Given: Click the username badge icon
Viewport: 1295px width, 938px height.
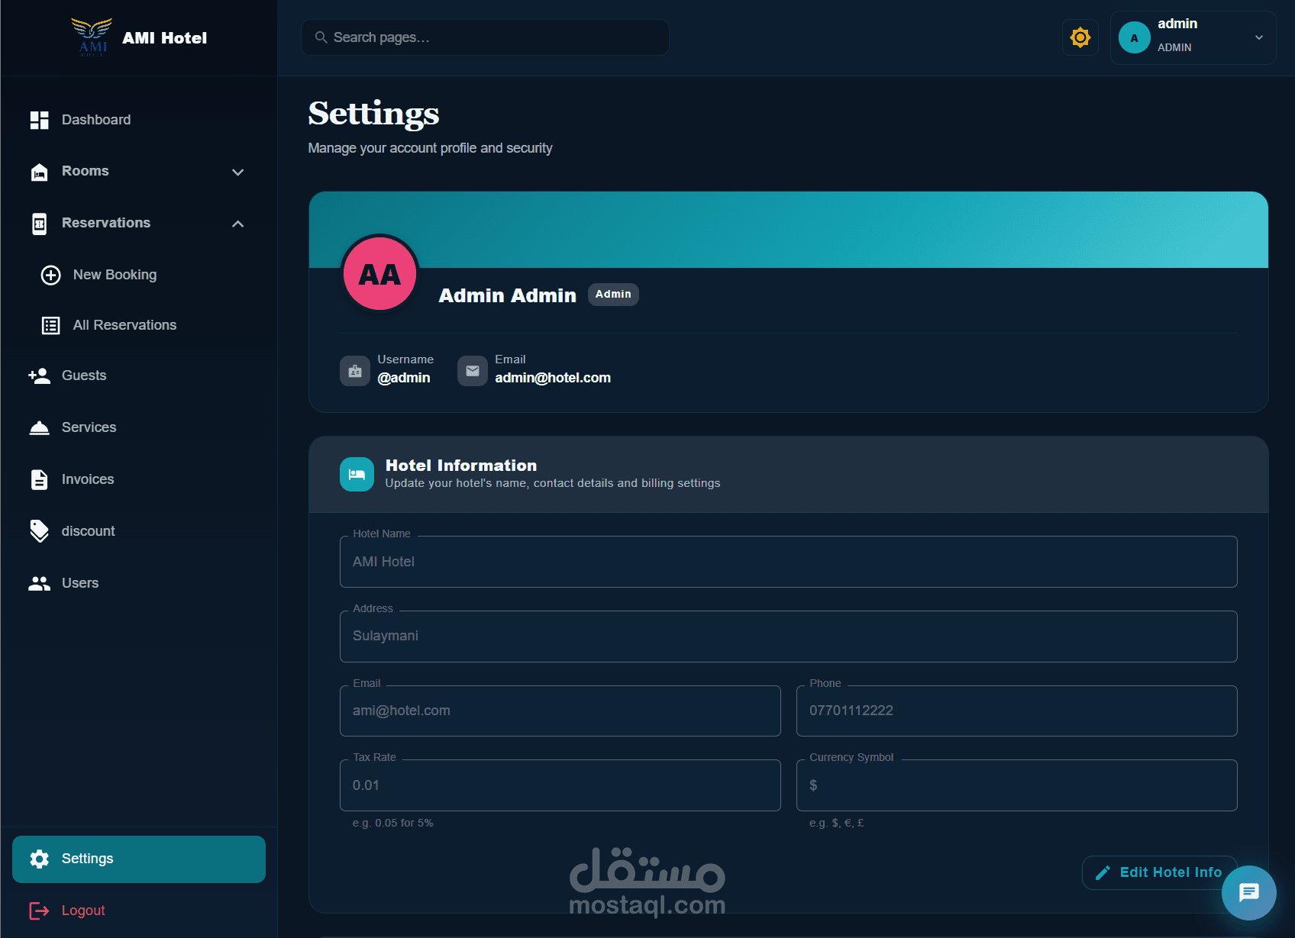Looking at the screenshot, I should 355,371.
